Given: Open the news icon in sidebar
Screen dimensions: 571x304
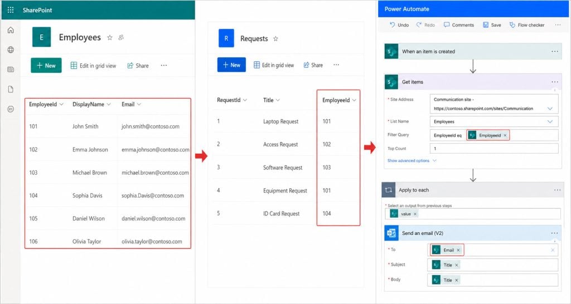Looking at the screenshot, I should (11, 70).
